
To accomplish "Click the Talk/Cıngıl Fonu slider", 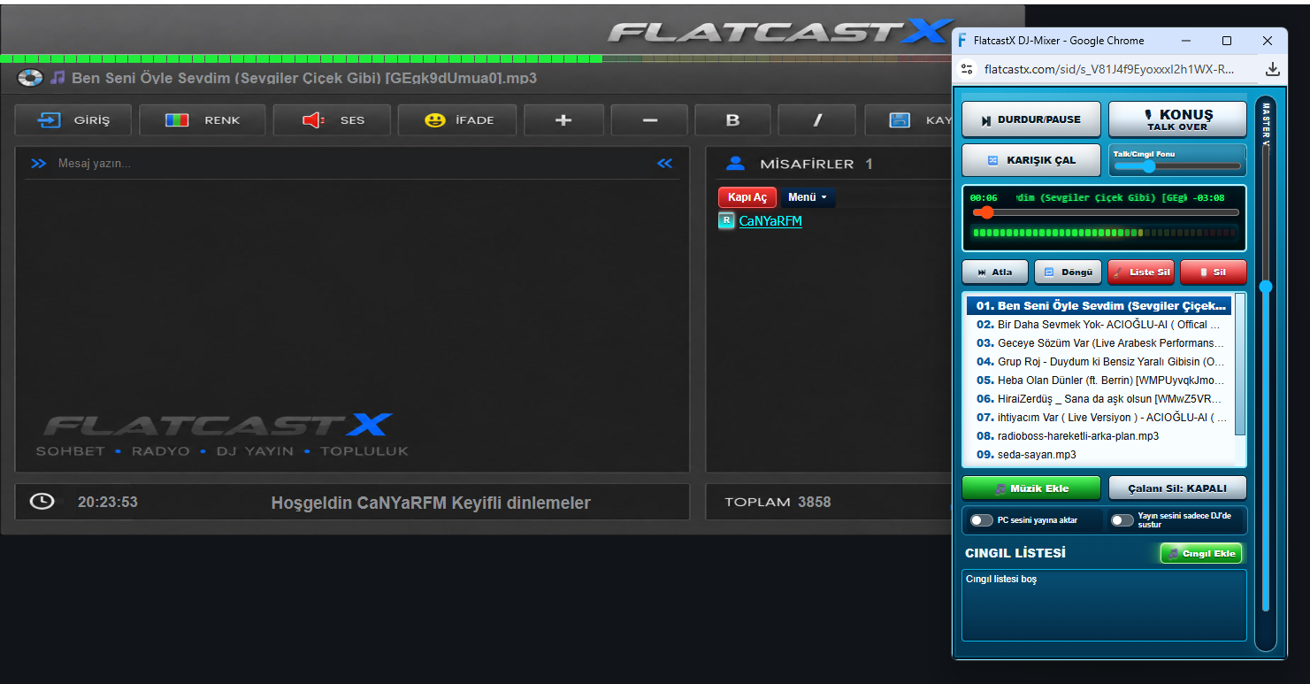I will pos(1177,165).
